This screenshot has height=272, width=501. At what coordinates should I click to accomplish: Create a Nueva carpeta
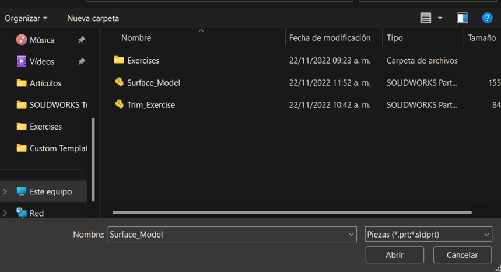pos(93,18)
